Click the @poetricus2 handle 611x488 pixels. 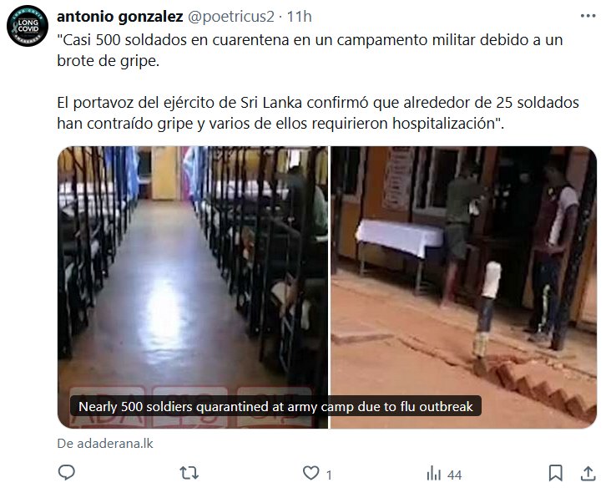231,17
